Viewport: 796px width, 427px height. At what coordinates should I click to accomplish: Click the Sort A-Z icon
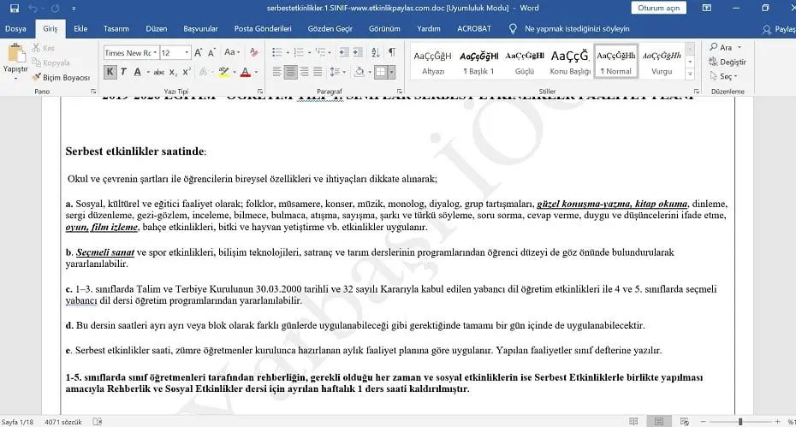tap(376, 52)
